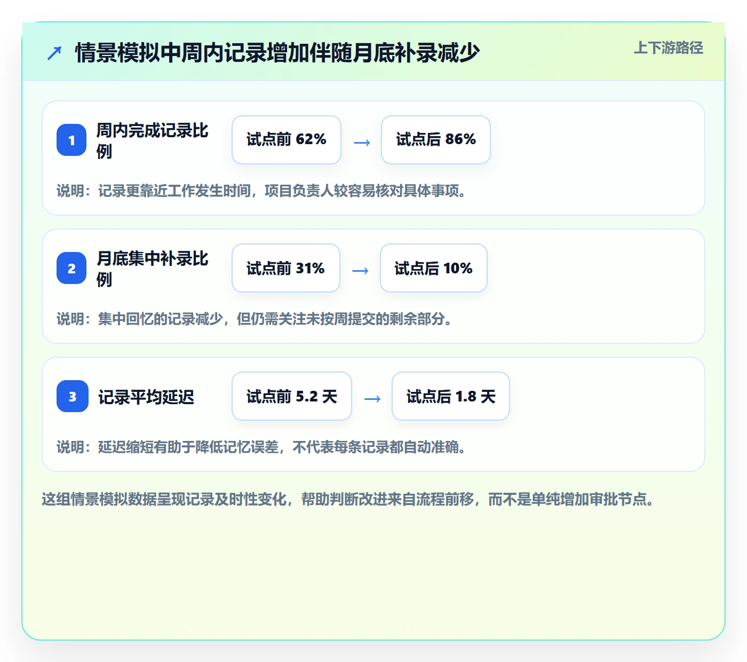Click the summary sentence starting 这组情景模拟数据
Image resolution: width=747 pixels, height=662 pixels.
click(348, 499)
